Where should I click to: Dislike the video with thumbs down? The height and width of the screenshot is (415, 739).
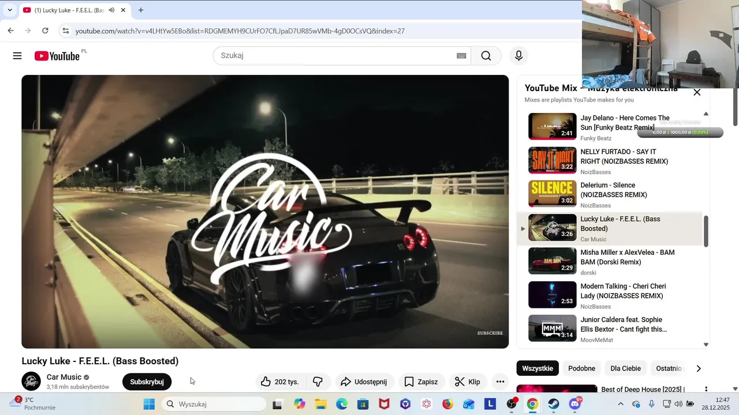point(318,382)
